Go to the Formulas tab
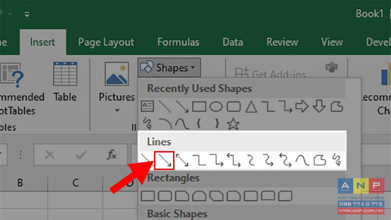 coord(178,42)
